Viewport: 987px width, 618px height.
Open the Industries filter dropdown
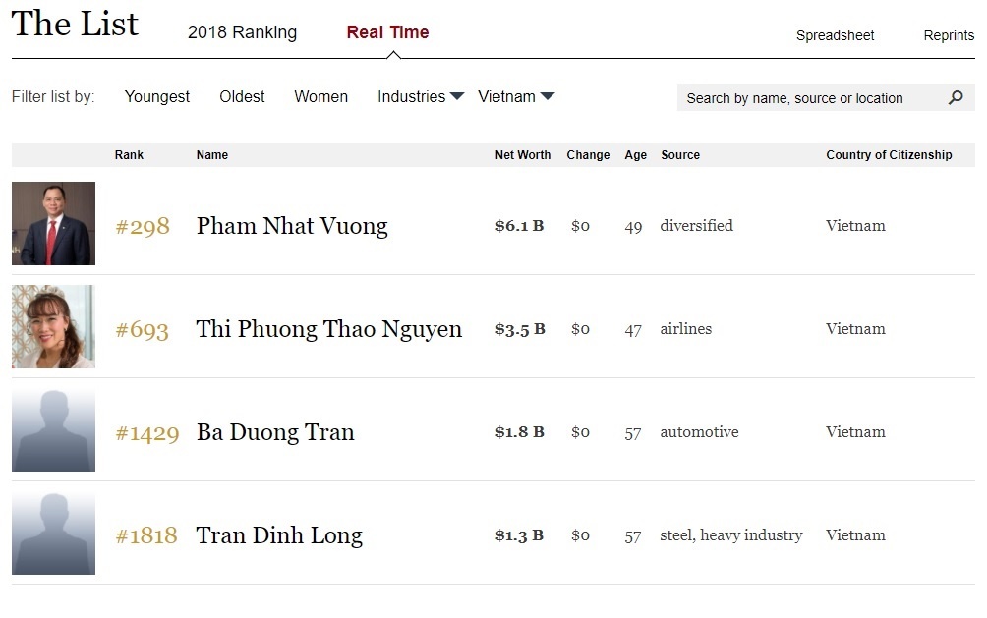tap(413, 96)
